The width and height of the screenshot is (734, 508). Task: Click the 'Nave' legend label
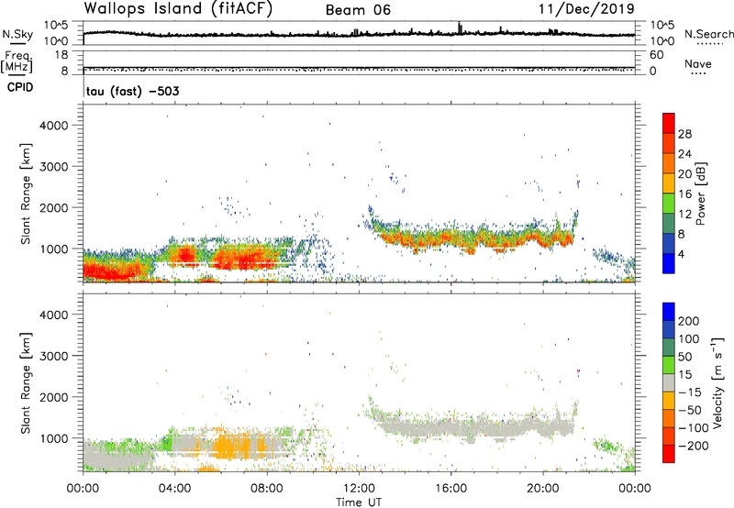click(x=698, y=63)
